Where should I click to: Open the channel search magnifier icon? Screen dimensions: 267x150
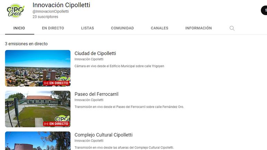[232, 28]
